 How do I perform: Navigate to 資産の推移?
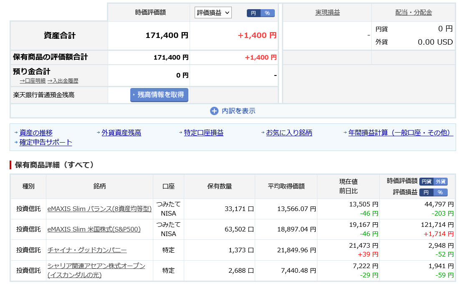(x=36, y=133)
